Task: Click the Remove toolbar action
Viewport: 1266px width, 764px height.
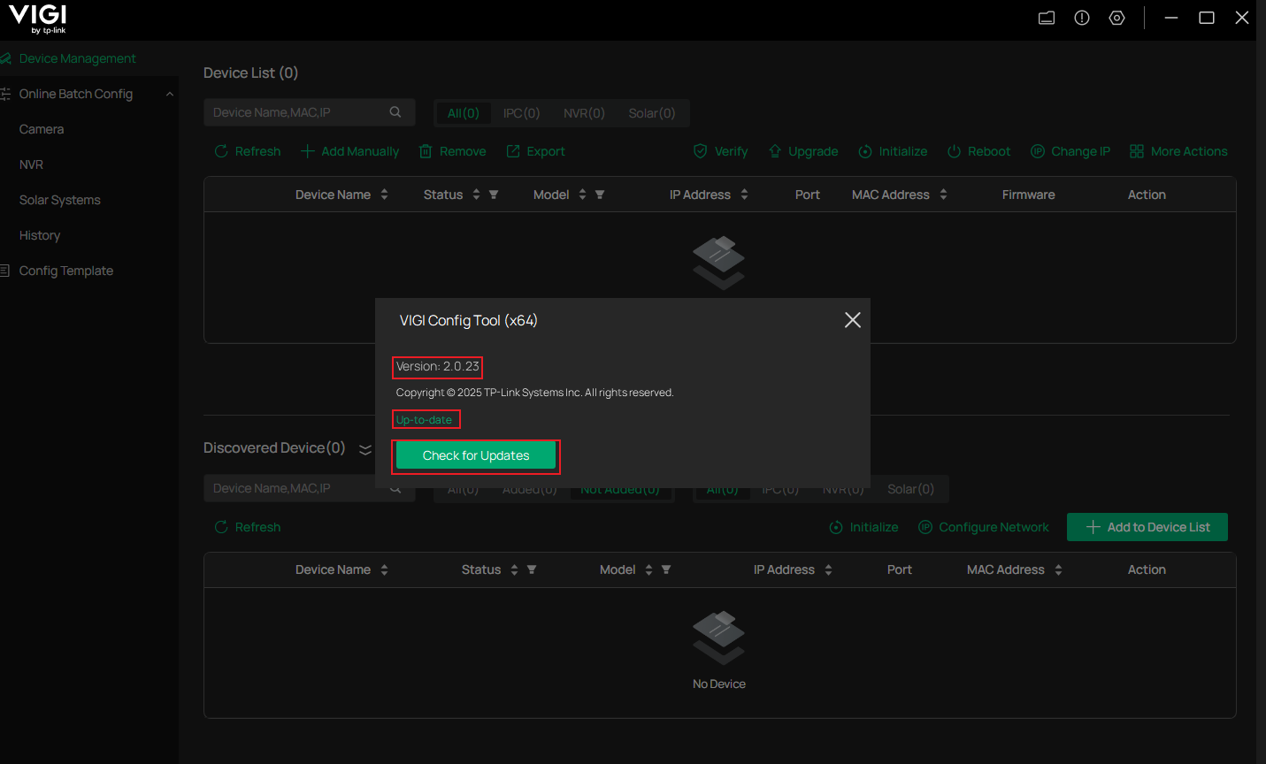Action: coord(452,151)
